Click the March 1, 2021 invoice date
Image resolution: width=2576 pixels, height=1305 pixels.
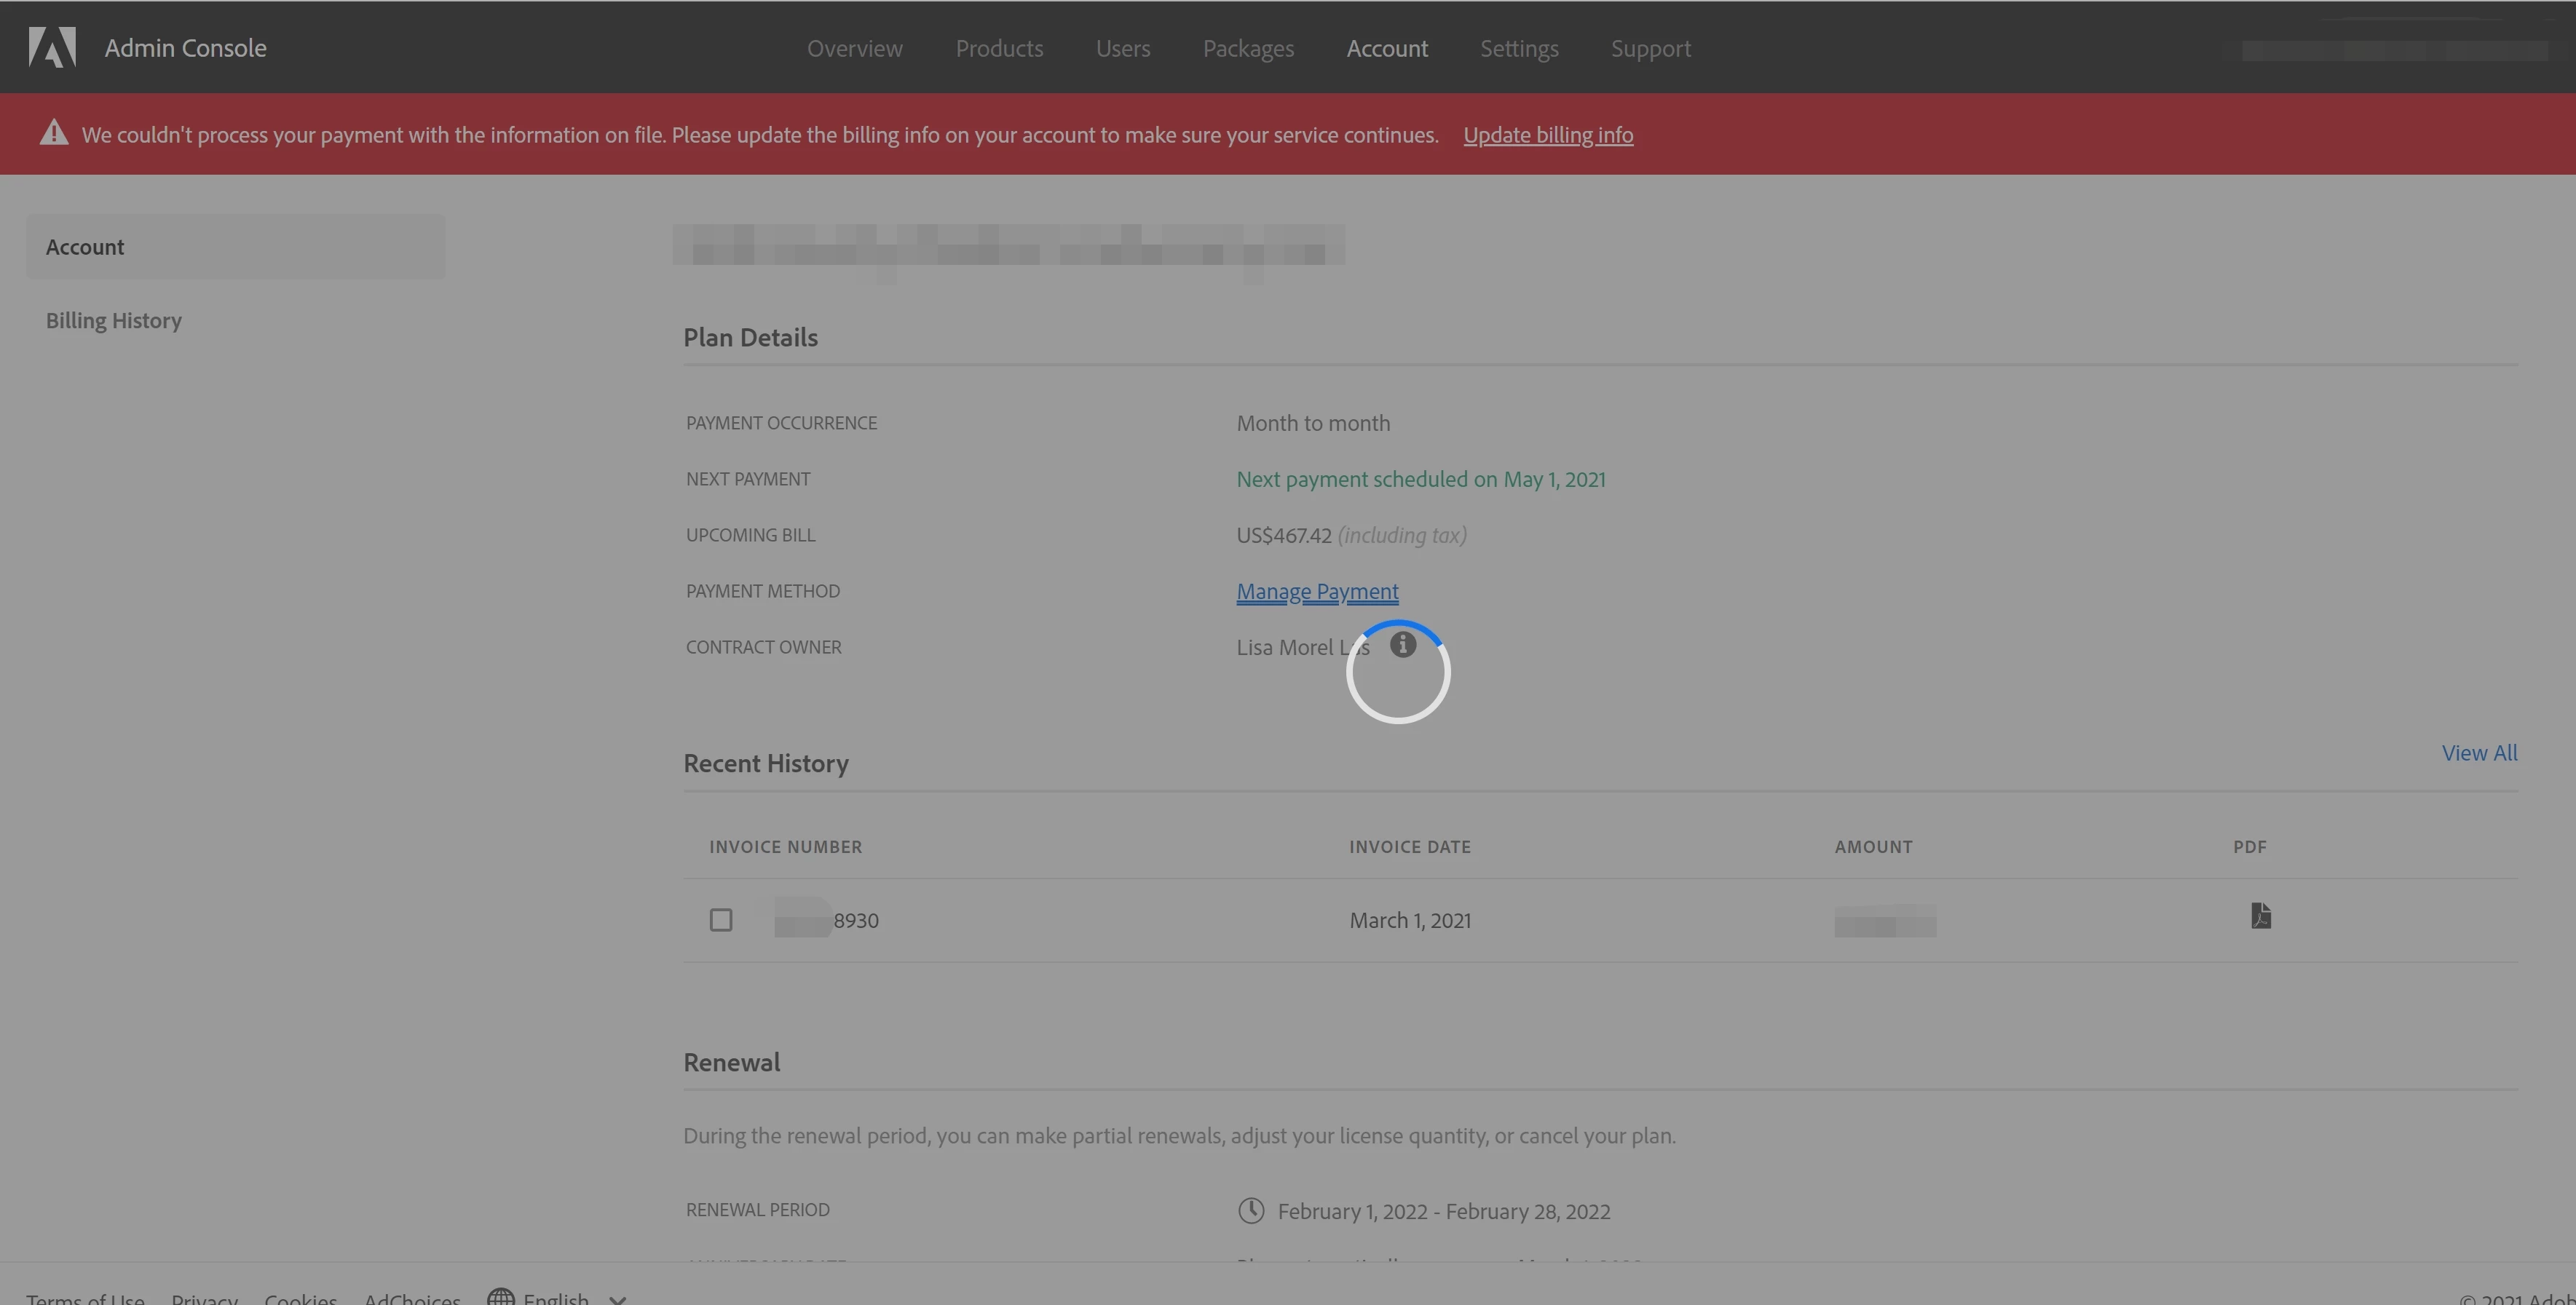[x=1410, y=920]
